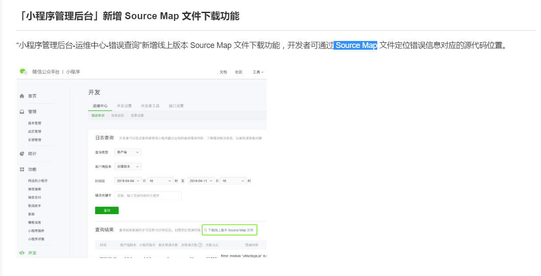Open the 工具 dropdown in header

(x=258, y=72)
